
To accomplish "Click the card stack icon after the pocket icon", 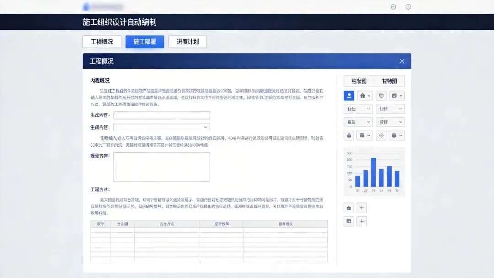I will pos(397,96).
